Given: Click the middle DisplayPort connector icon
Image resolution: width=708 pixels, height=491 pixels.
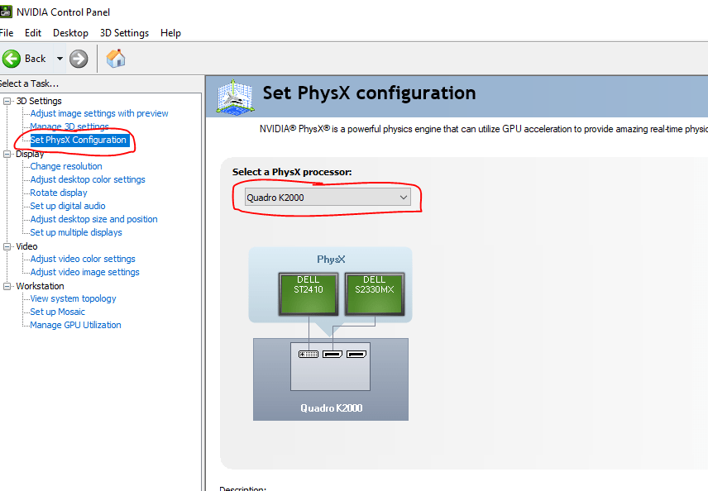Looking at the screenshot, I should (x=332, y=355).
